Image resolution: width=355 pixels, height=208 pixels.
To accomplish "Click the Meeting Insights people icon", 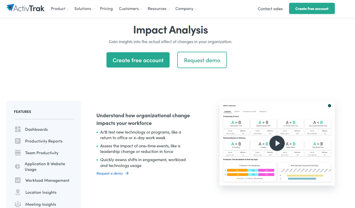I will pyautogui.click(x=18, y=204).
